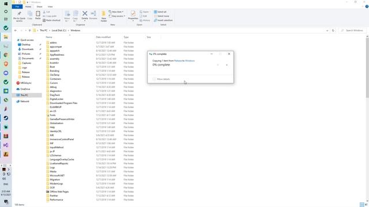This screenshot has width=369, height=207.
Task: Switch to the Home ribbon tab
Action: (28, 6)
